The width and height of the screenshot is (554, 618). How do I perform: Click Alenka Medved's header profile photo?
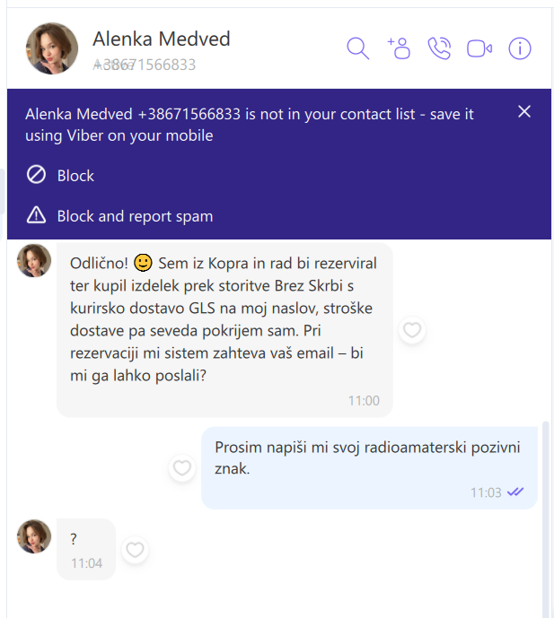(x=52, y=48)
